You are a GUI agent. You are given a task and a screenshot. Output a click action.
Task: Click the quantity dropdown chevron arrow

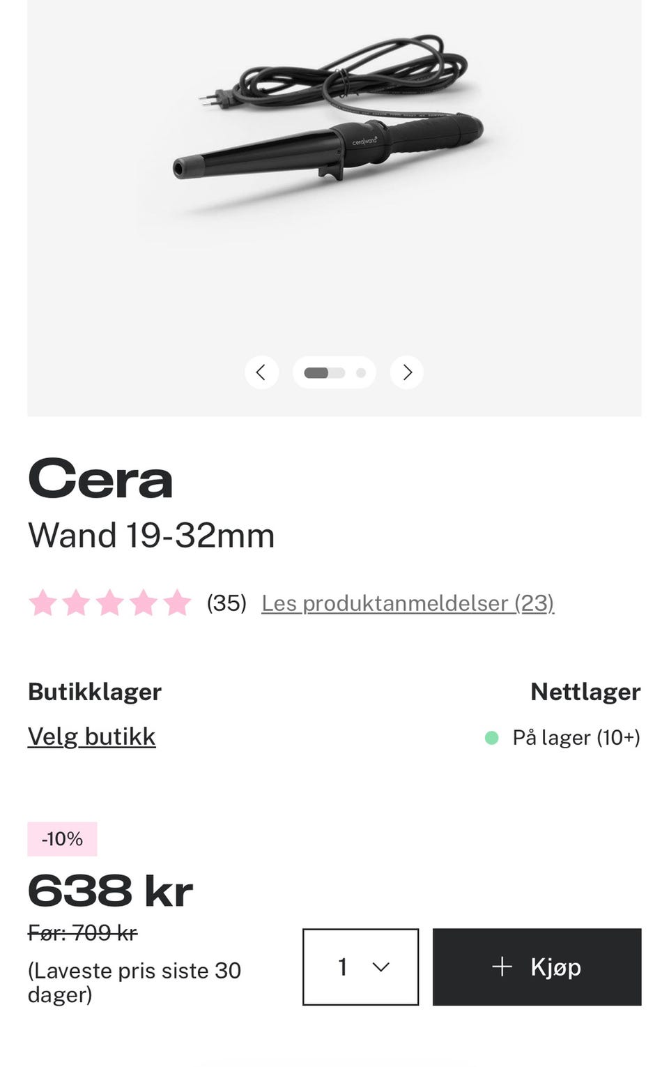[380, 967]
